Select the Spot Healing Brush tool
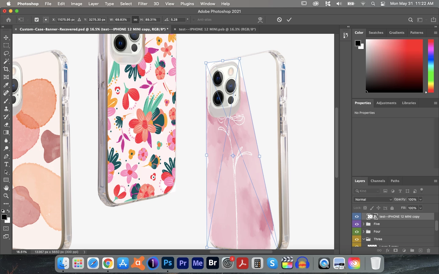The image size is (439, 274). point(6,93)
